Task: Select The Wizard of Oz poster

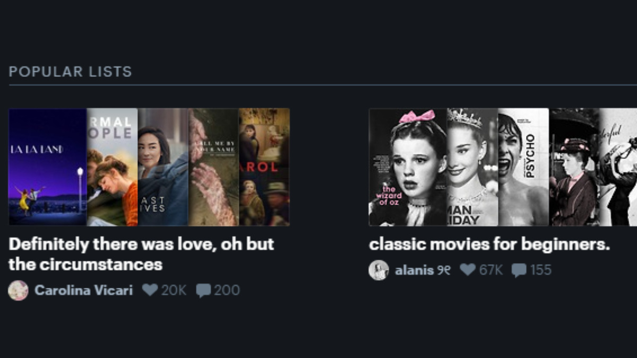Action: tap(408, 167)
